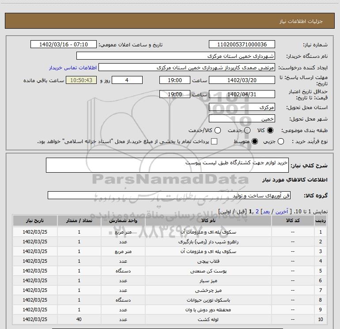Click the response deadline time 19:00 field

point(175,80)
